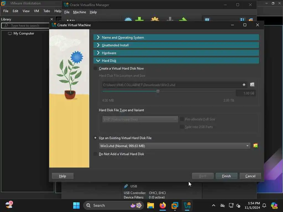
Task: Click the Windows taskbar Search box
Action: [113, 205]
